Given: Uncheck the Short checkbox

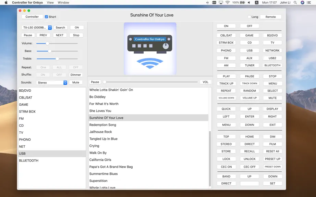Looking at the screenshot, I should point(46,17).
